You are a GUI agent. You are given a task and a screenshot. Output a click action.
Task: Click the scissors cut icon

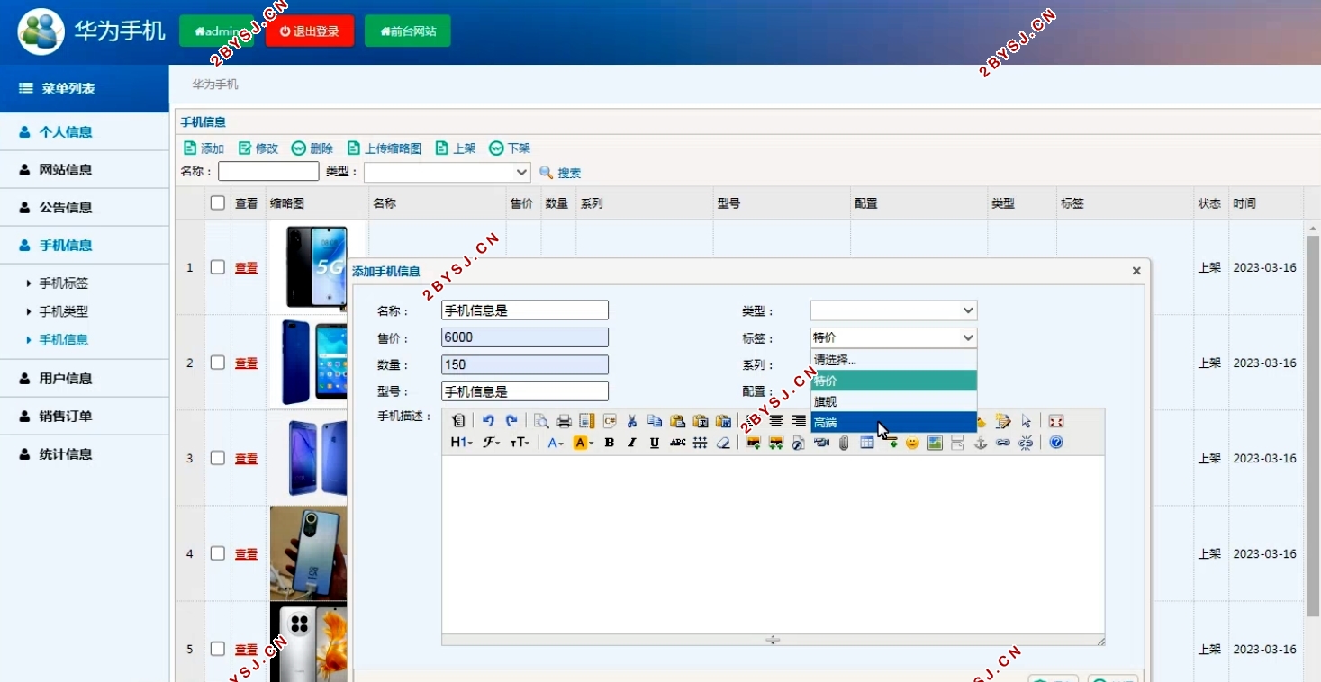click(x=632, y=420)
